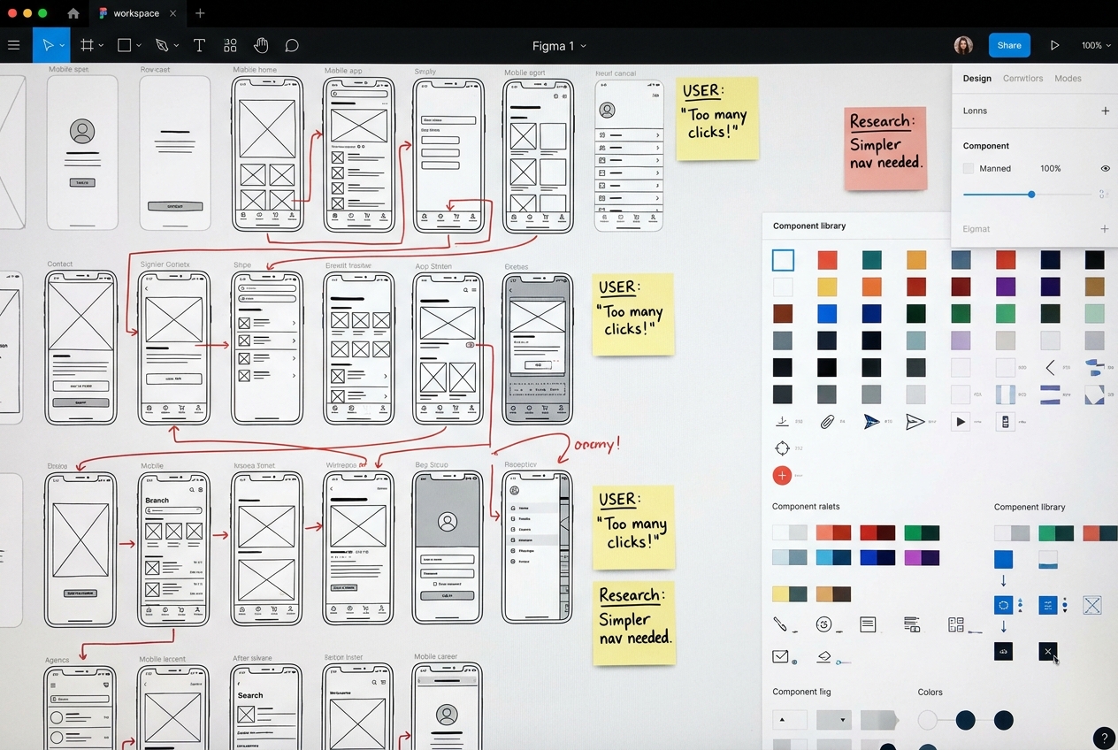The image size is (1118, 750).
Task: Click the envelope mail icon
Action: point(780,656)
